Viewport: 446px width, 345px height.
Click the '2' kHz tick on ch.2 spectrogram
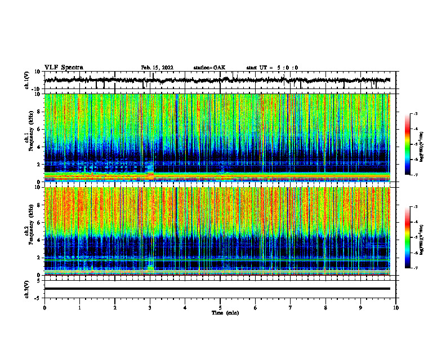[x=39, y=258]
